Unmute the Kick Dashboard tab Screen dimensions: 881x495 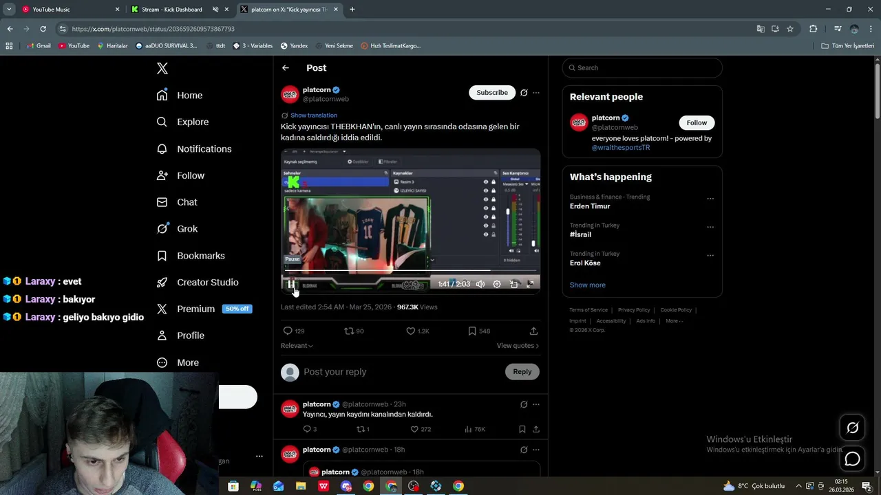pyautogui.click(x=215, y=10)
